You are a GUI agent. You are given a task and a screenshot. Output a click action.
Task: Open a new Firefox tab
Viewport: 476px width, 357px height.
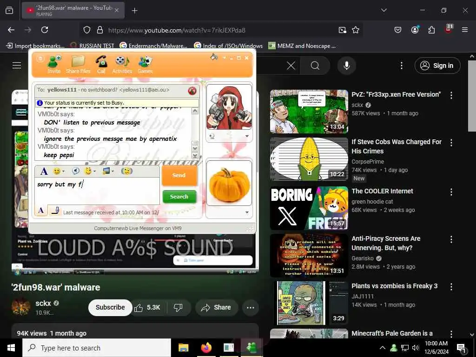(134, 11)
